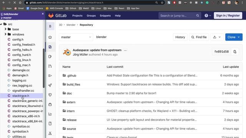
Task: Open symbolize.h in the file tree
Action: pos(20,131)
